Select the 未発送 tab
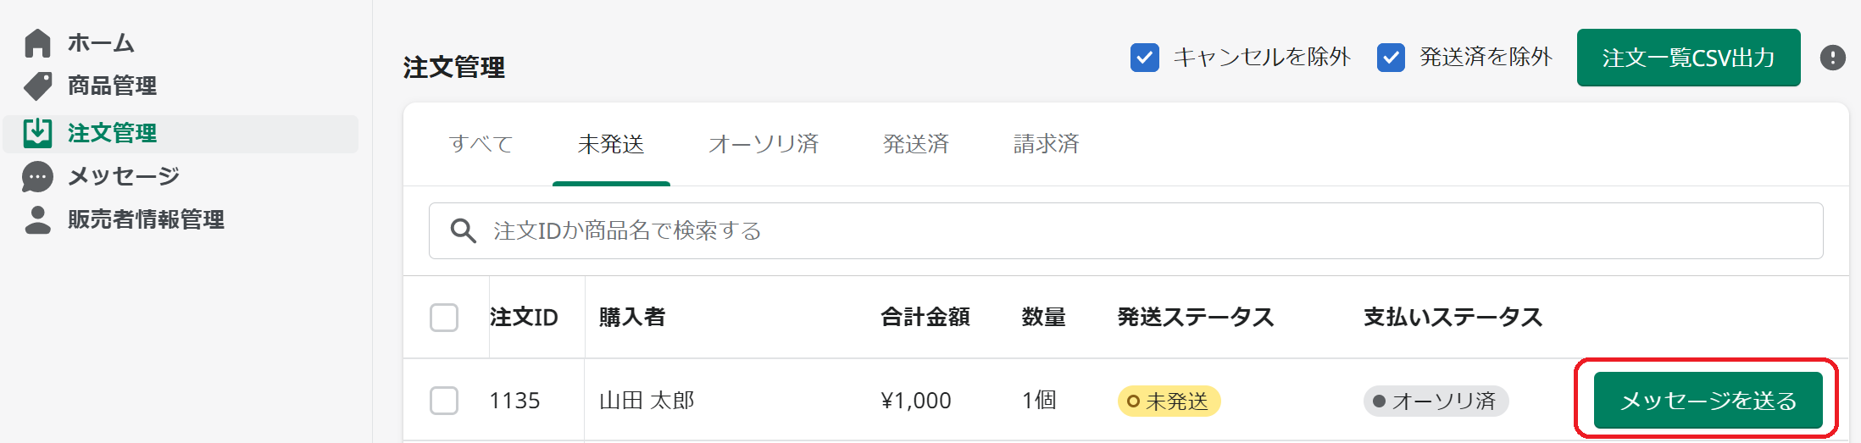The width and height of the screenshot is (1861, 443). (x=611, y=144)
